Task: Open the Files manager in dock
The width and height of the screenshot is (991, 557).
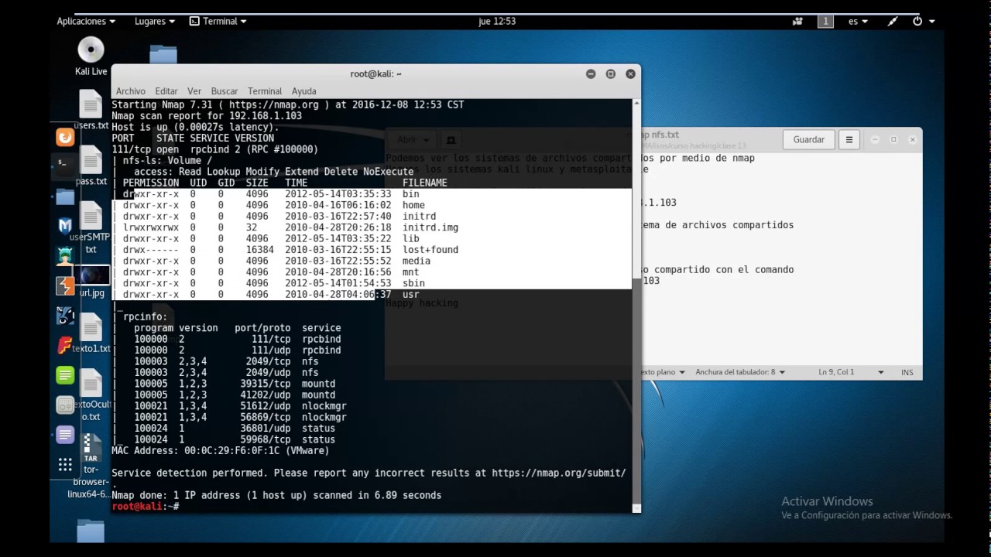Action: pos(65,196)
